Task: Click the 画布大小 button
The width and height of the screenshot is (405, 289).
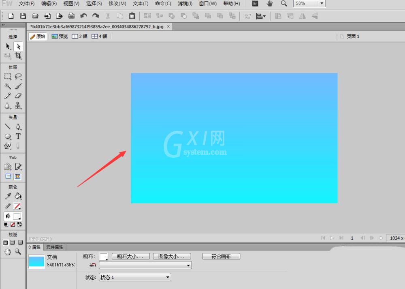Action: point(131,256)
